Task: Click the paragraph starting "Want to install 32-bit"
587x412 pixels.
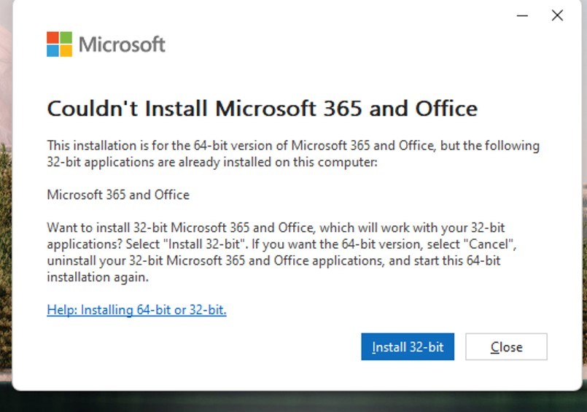Action: (x=281, y=252)
